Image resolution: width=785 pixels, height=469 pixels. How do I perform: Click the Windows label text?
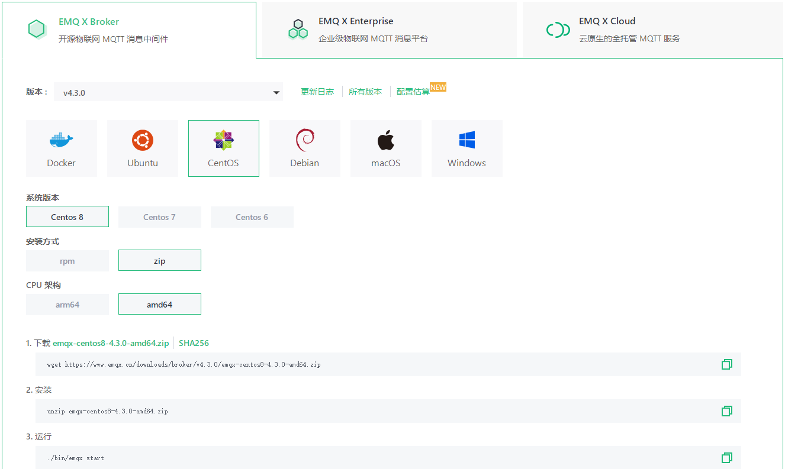(x=467, y=163)
